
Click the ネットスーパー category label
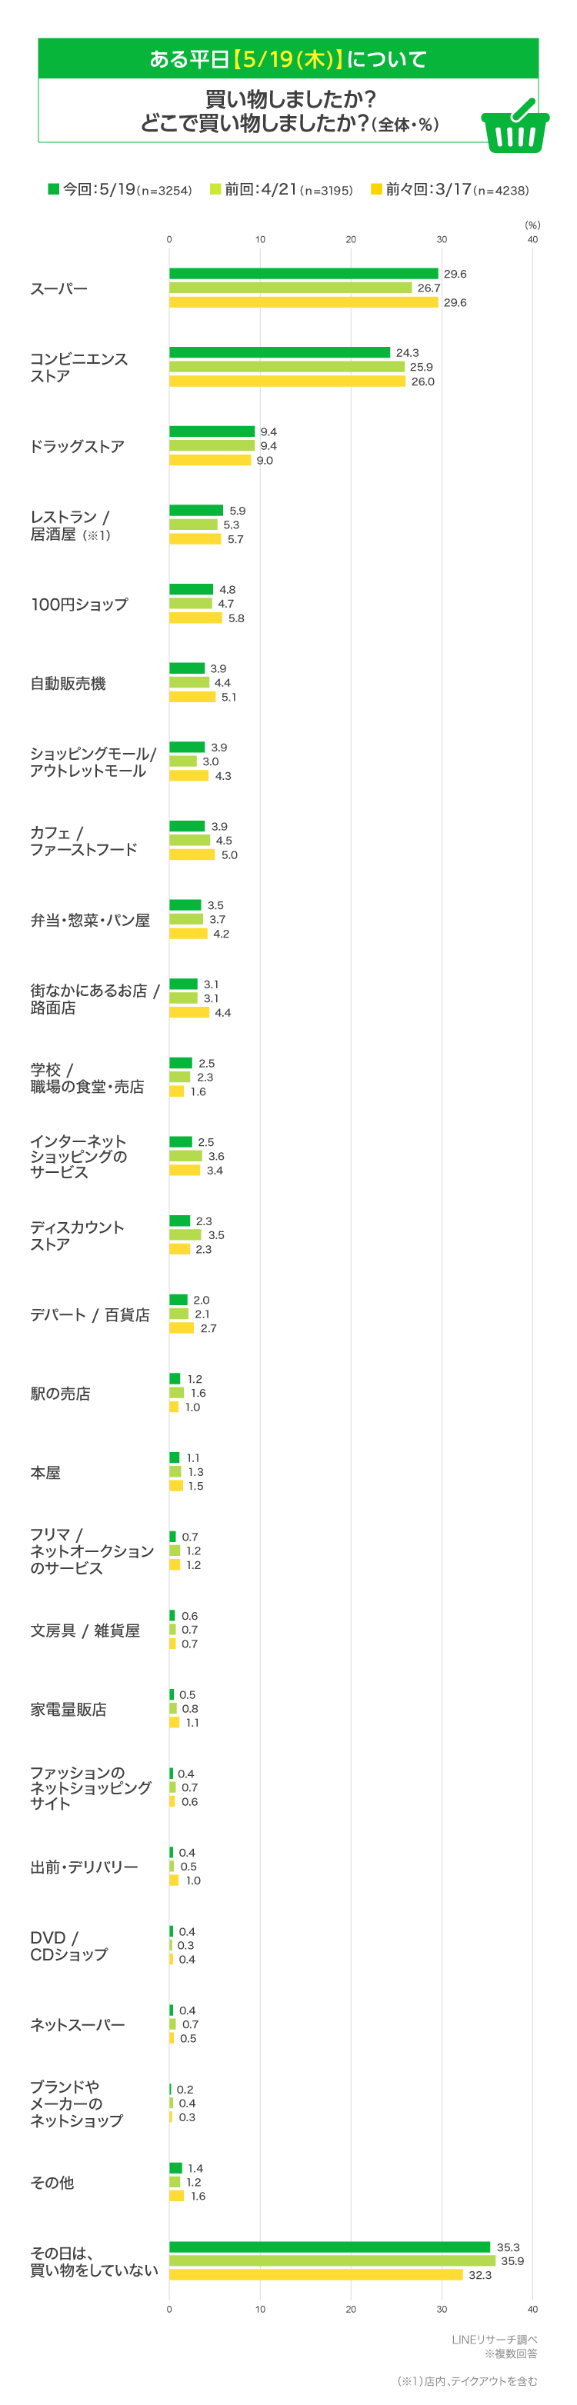coord(78,2025)
